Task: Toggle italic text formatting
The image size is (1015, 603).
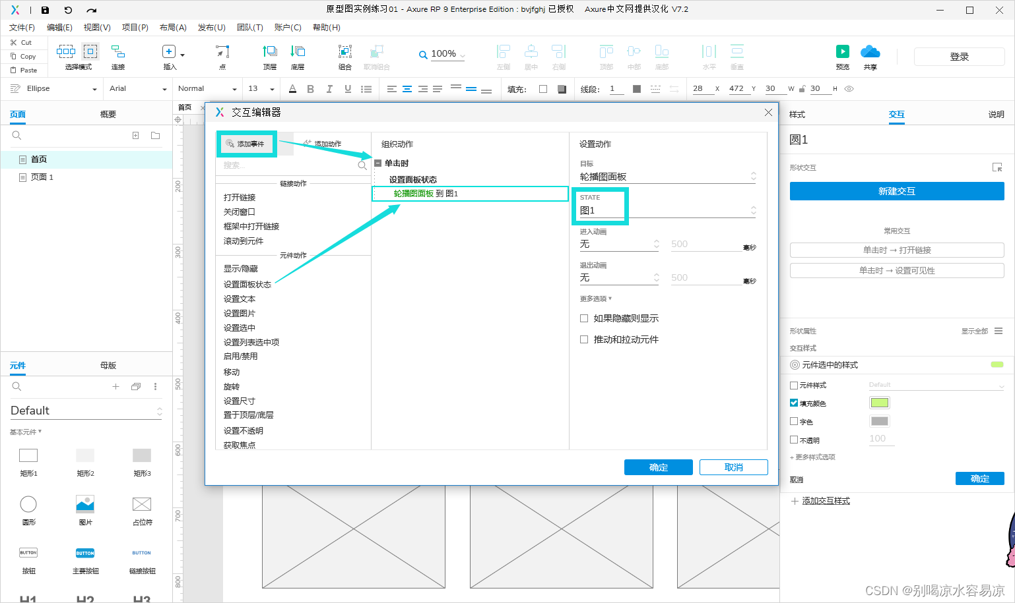Action: point(329,89)
